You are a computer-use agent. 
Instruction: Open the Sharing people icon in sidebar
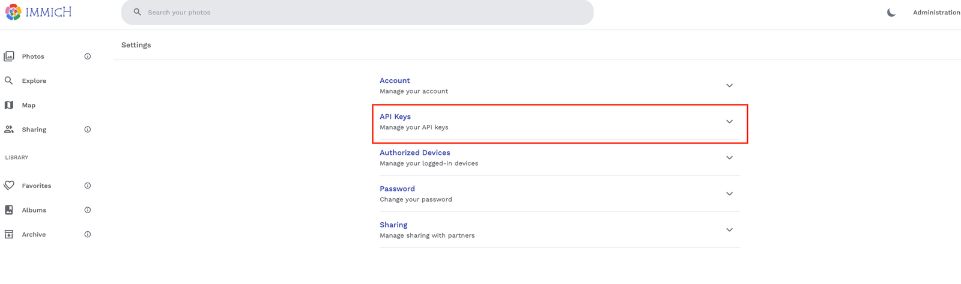coord(9,129)
